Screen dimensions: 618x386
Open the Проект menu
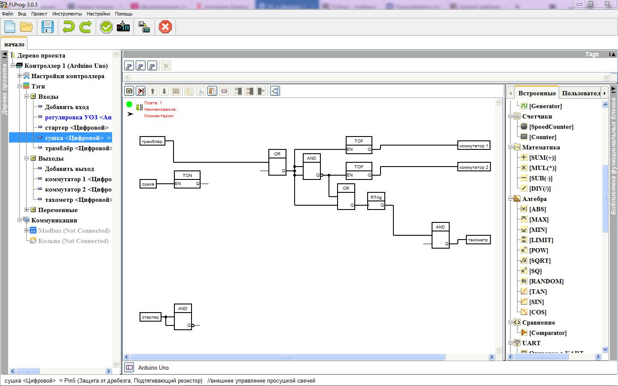(39, 14)
